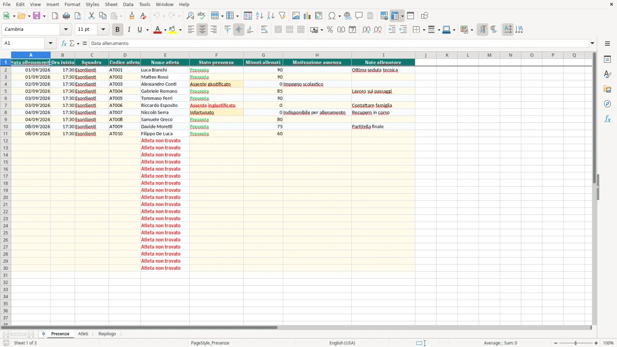Toggle AutoFilter funnel icon
The image size is (617, 347).
pos(282,16)
